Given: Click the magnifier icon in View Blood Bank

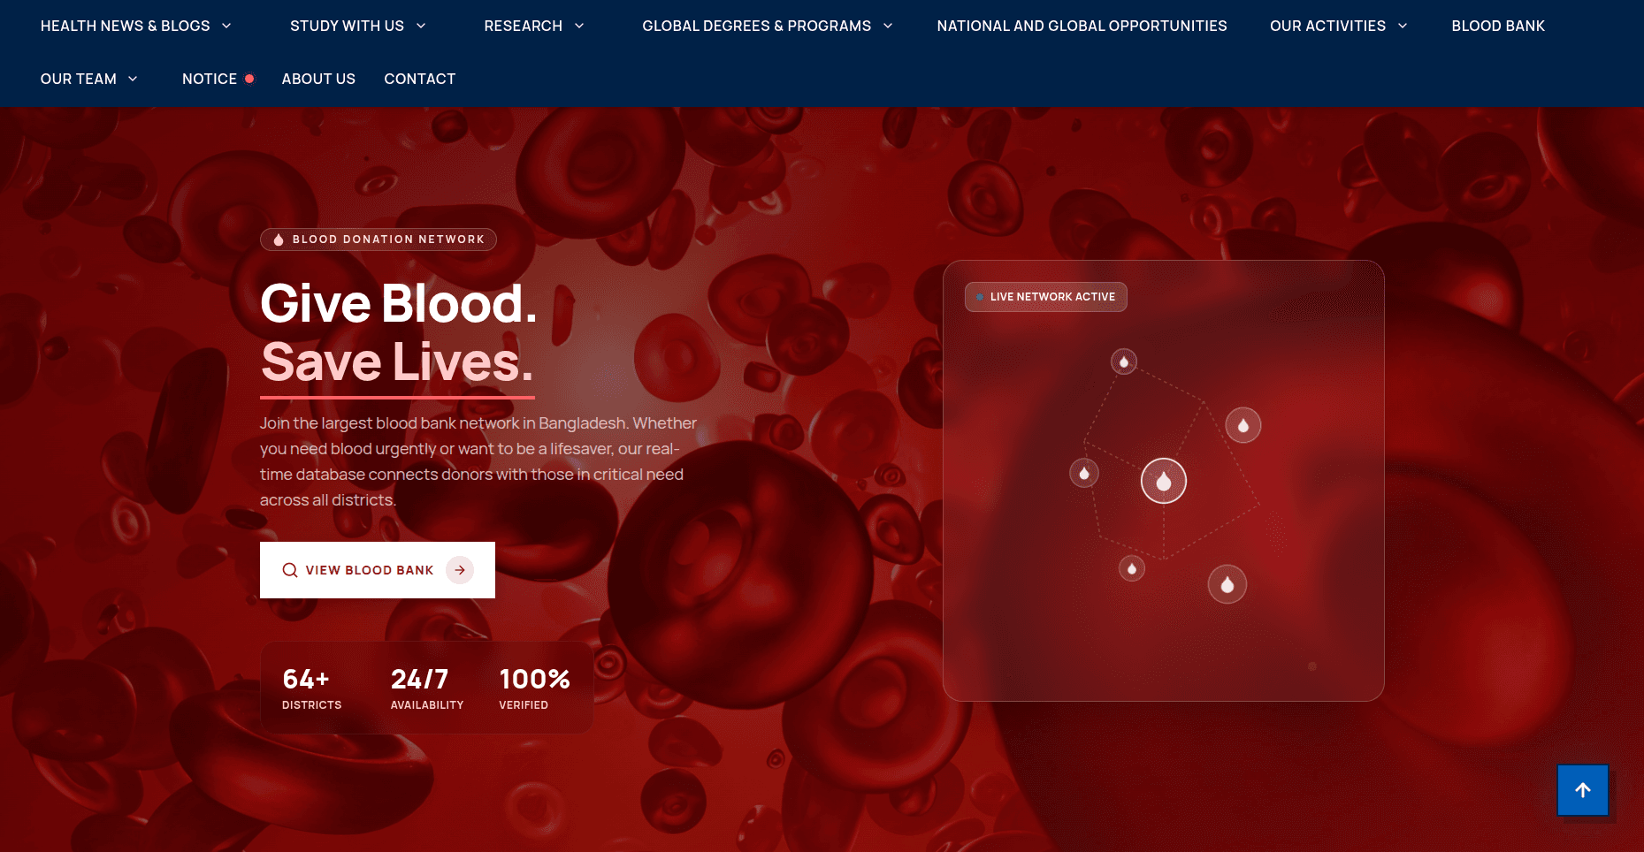Looking at the screenshot, I should pos(289,570).
